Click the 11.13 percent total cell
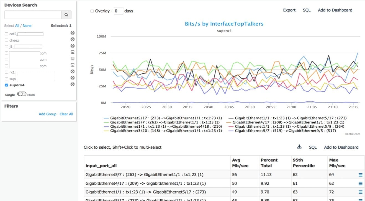The image size is (365, 201). [x=275, y=175]
